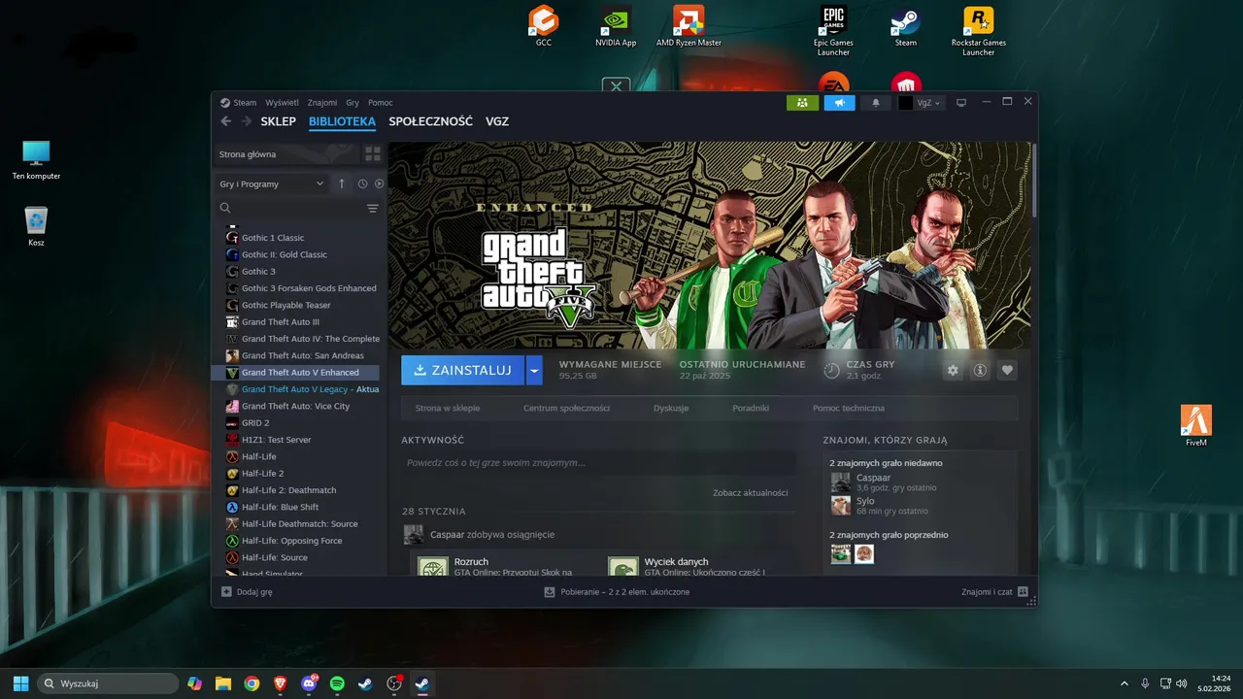Image resolution: width=1243 pixels, height=699 pixels.
Task: Click the recent activity clock filter icon
Action: [362, 183]
